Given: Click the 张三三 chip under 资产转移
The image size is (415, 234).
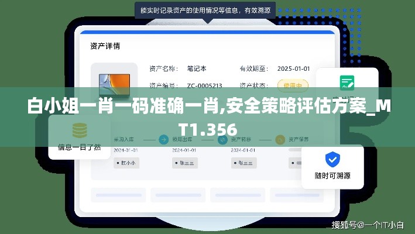Looking at the screenshot, I should click(241, 163).
